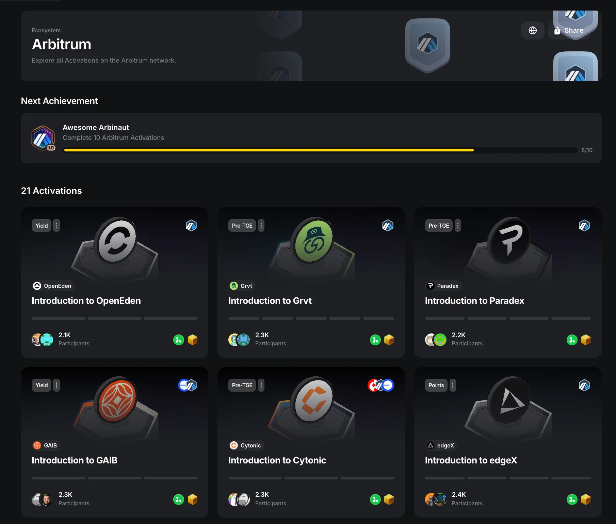Click the network icons on GAIB card
Image resolution: width=616 pixels, height=524 pixels.
tap(188, 385)
